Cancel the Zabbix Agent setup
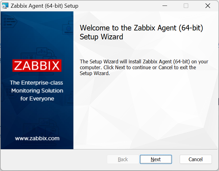The image size is (219, 171). click(x=196, y=159)
